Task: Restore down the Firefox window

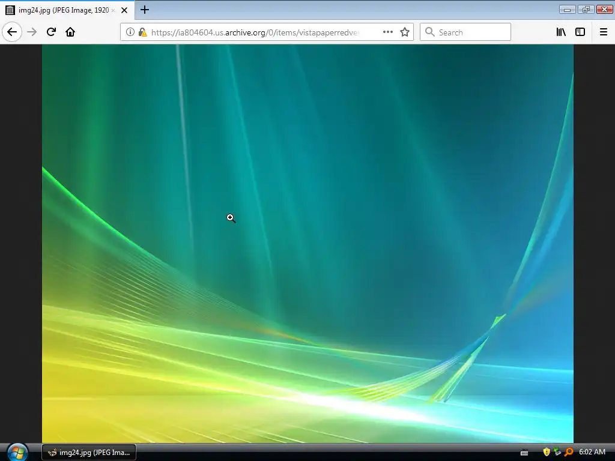Action: [x=586, y=10]
